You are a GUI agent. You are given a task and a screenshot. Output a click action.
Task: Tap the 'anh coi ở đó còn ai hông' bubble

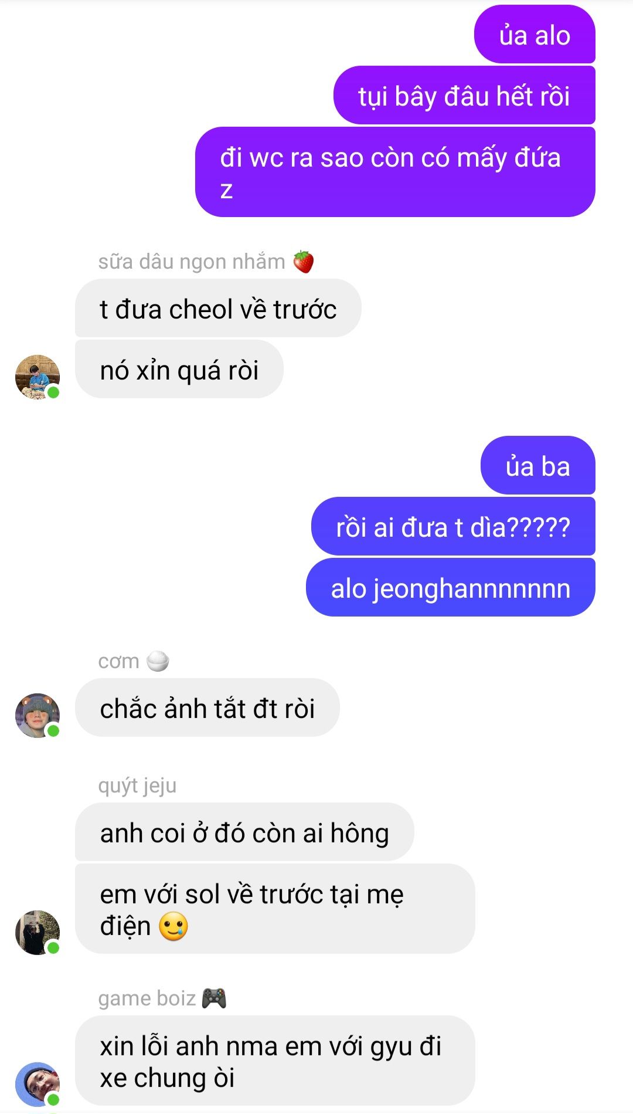tap(244, 832)
